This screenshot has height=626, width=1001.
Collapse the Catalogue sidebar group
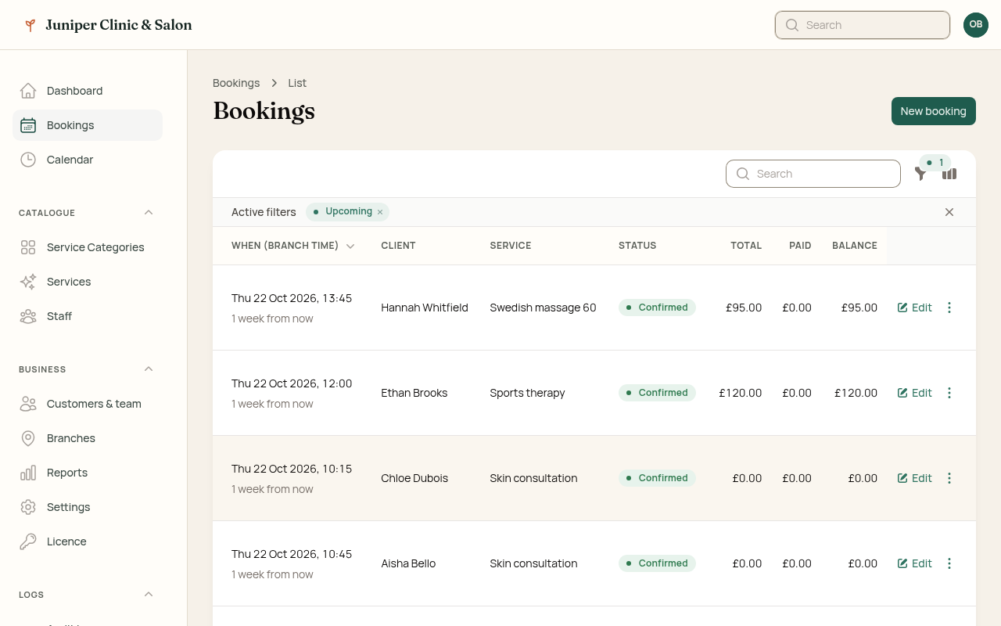tap(149, 213)
